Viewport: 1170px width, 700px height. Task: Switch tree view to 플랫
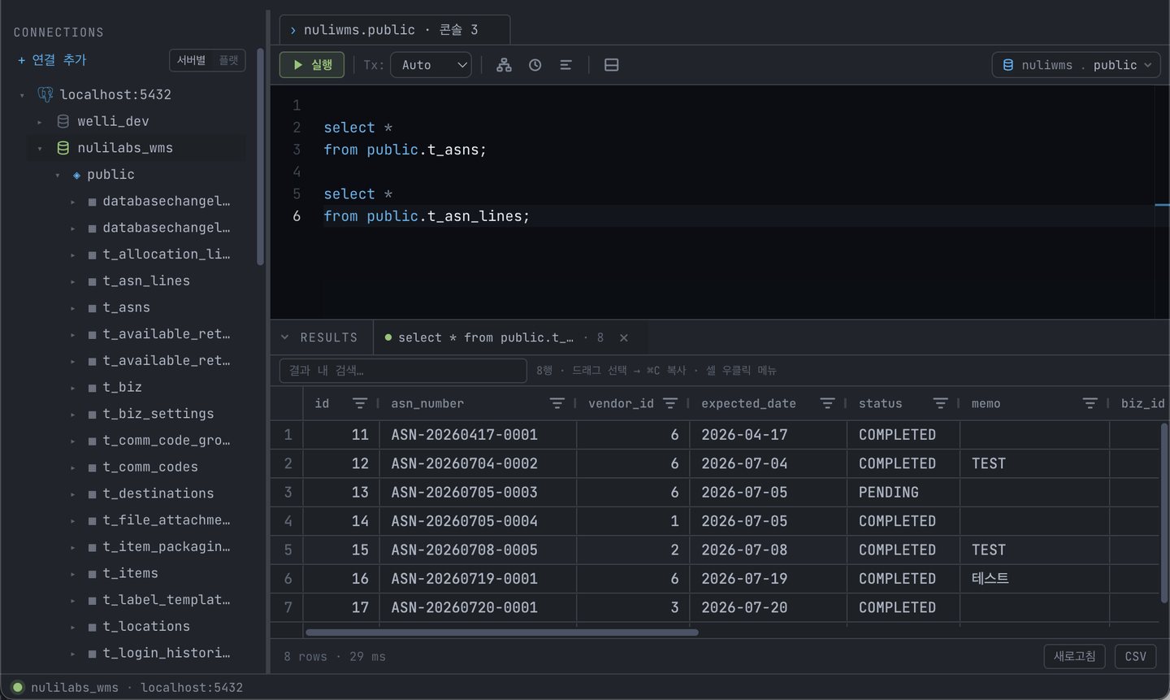(228, 60)
